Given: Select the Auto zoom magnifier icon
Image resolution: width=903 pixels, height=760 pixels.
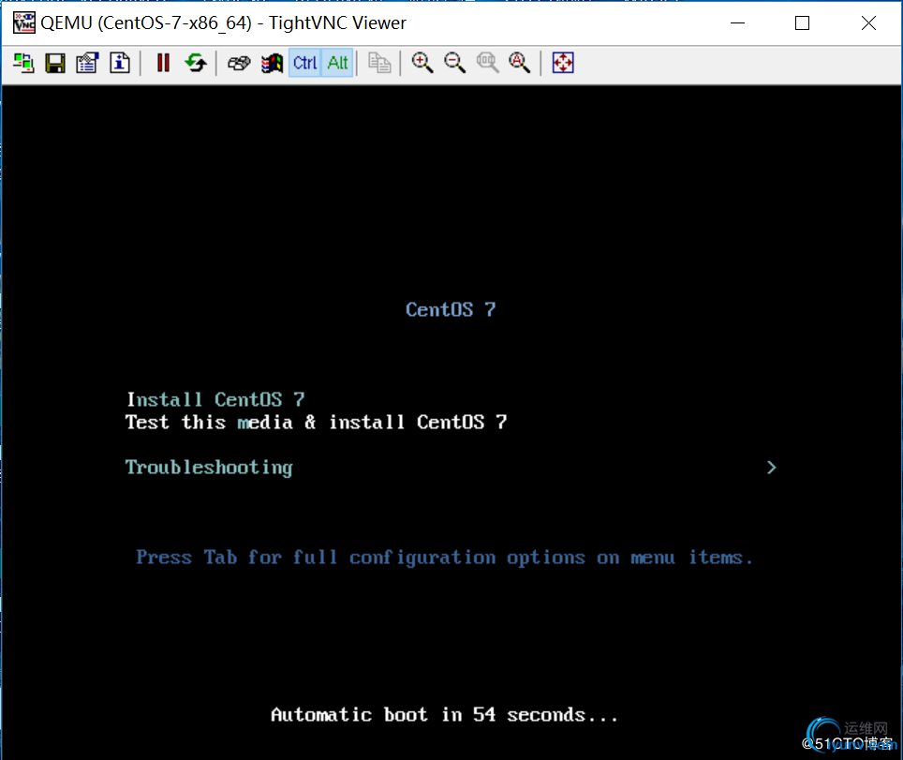Looking at the screenshot, I should point(520,63).
